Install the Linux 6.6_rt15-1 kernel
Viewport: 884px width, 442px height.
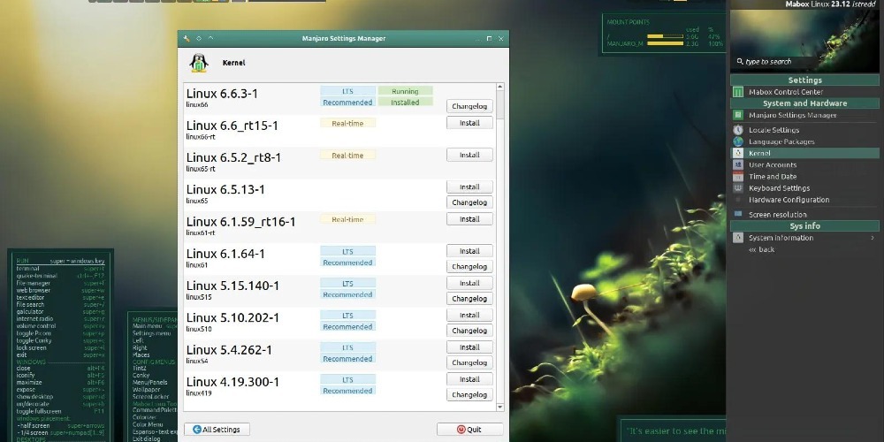click(469, 123)
